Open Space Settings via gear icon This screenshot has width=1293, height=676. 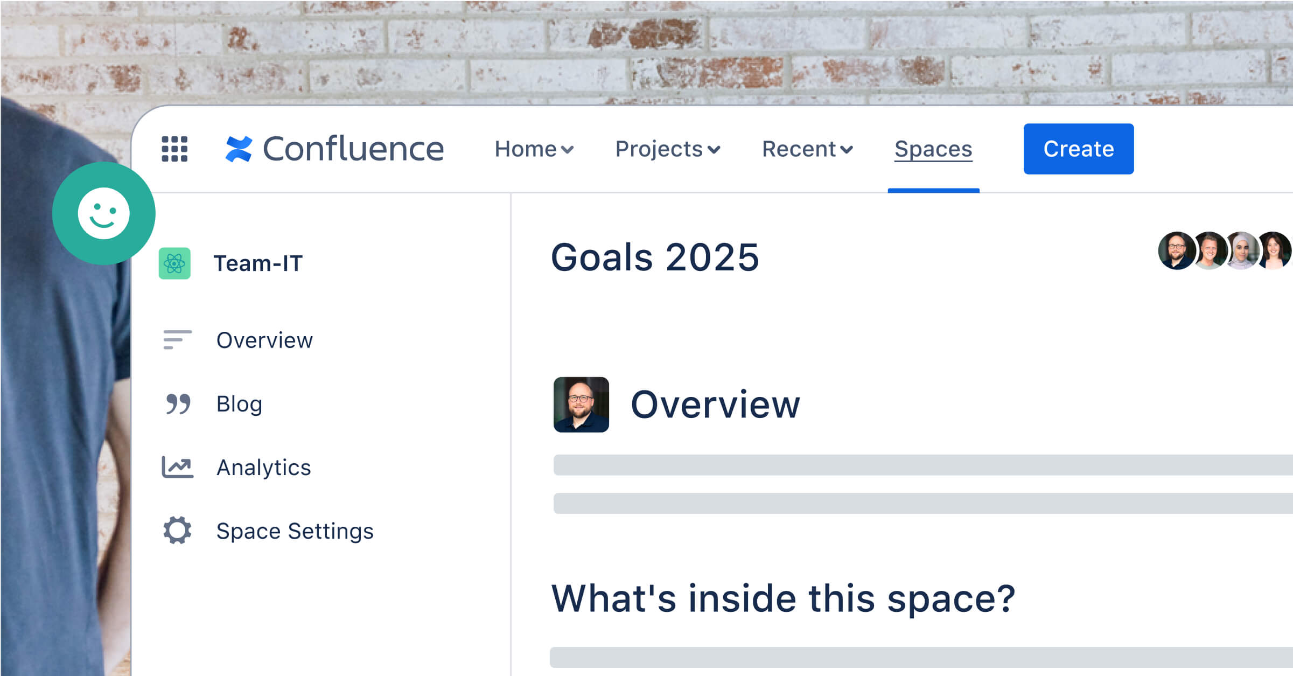(178, 531)
